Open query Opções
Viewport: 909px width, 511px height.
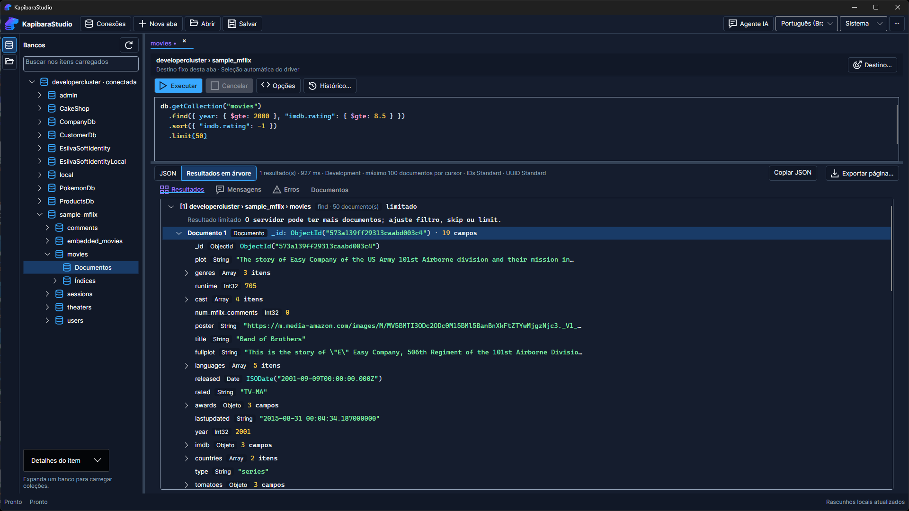pyautogui.click(x=278, y=86)
